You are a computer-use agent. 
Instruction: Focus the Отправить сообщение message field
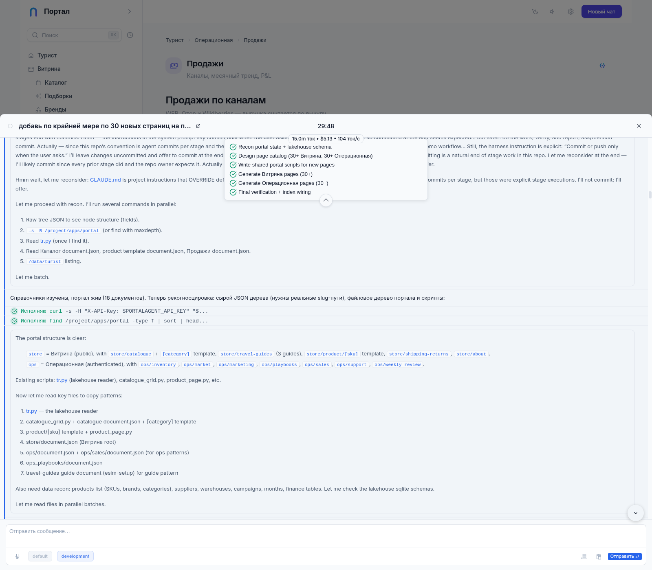[x=326, y=536]
